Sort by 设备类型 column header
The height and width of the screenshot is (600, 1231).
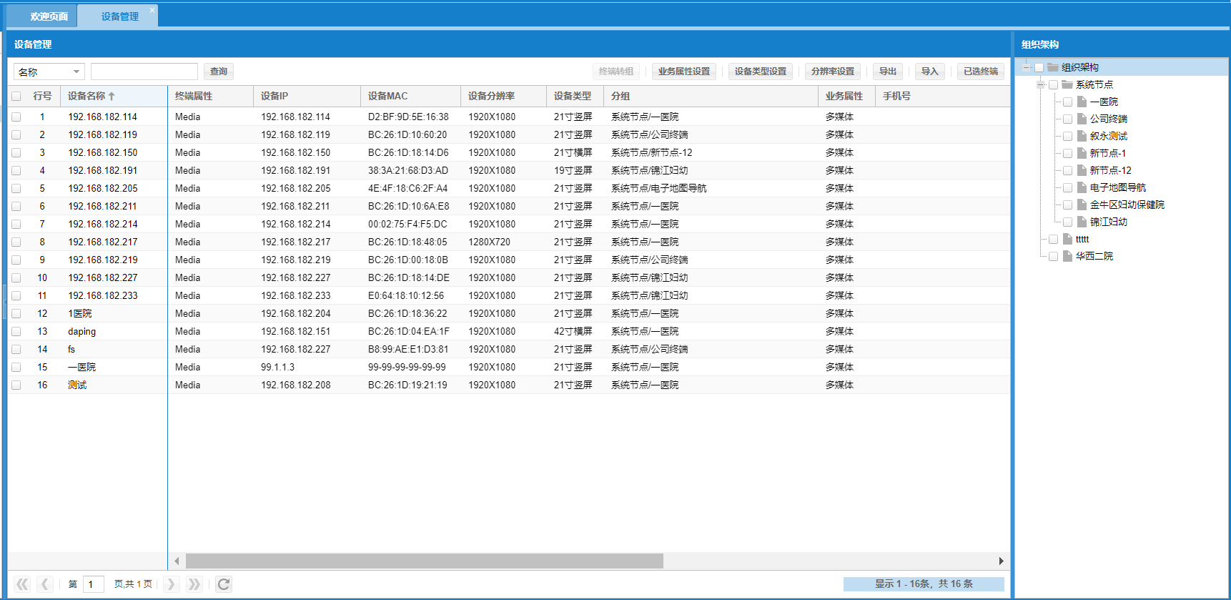(x=575, y=96)
